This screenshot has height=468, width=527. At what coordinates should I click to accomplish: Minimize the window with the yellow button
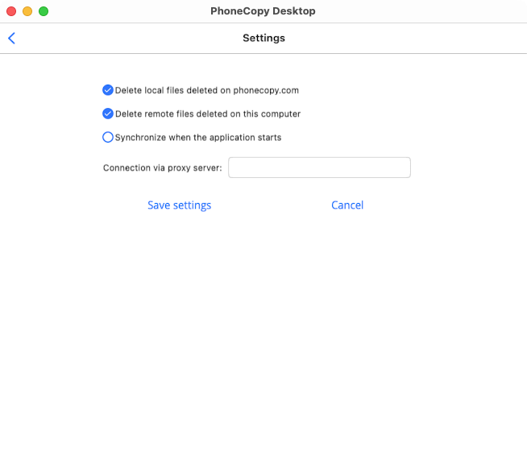click(x=27, y=11)
